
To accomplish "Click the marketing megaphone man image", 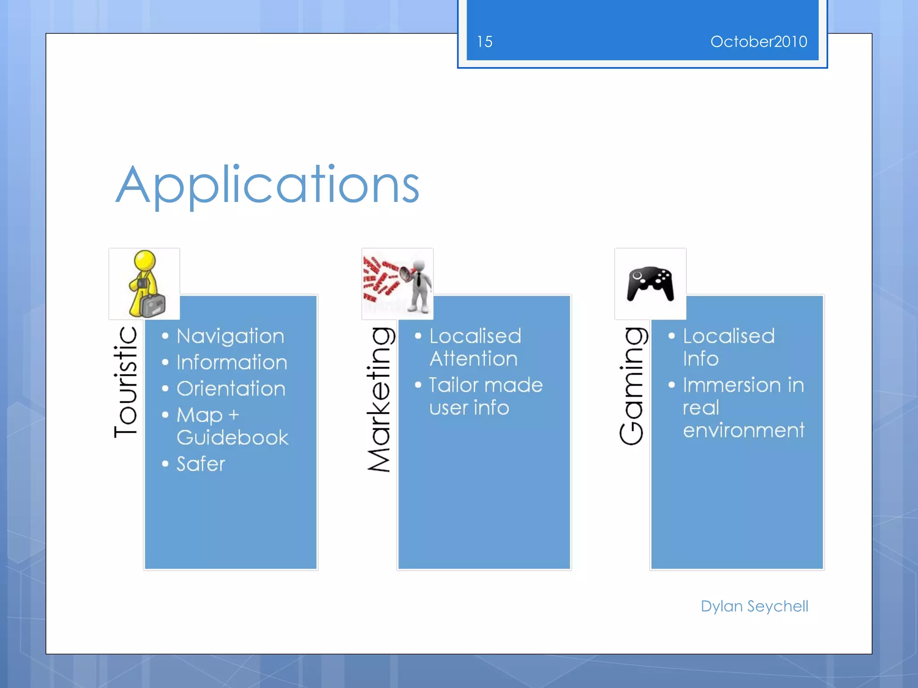I will [397, 284].
